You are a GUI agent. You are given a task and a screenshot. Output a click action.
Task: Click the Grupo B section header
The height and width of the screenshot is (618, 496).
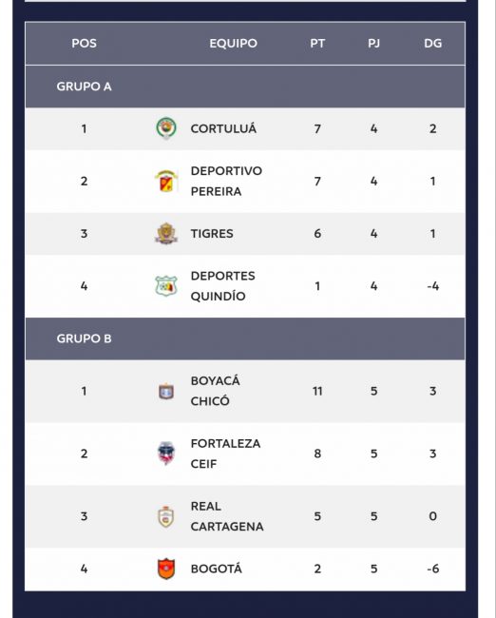(245, 338)
